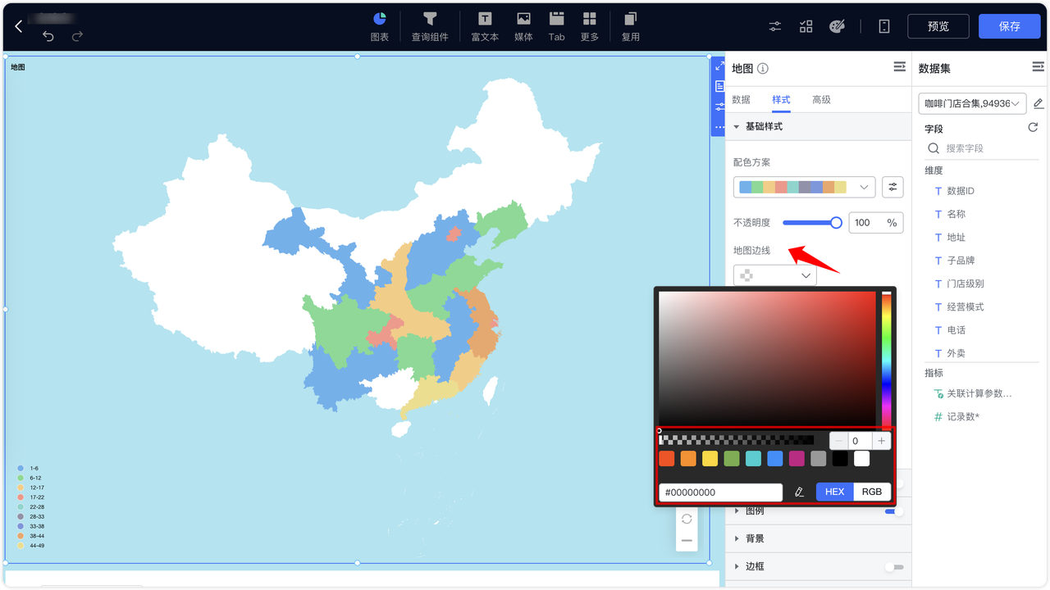Click the hex color input #00000000
The height and width of the screenshot is (590, 1050).
click(x=720, y=492)
